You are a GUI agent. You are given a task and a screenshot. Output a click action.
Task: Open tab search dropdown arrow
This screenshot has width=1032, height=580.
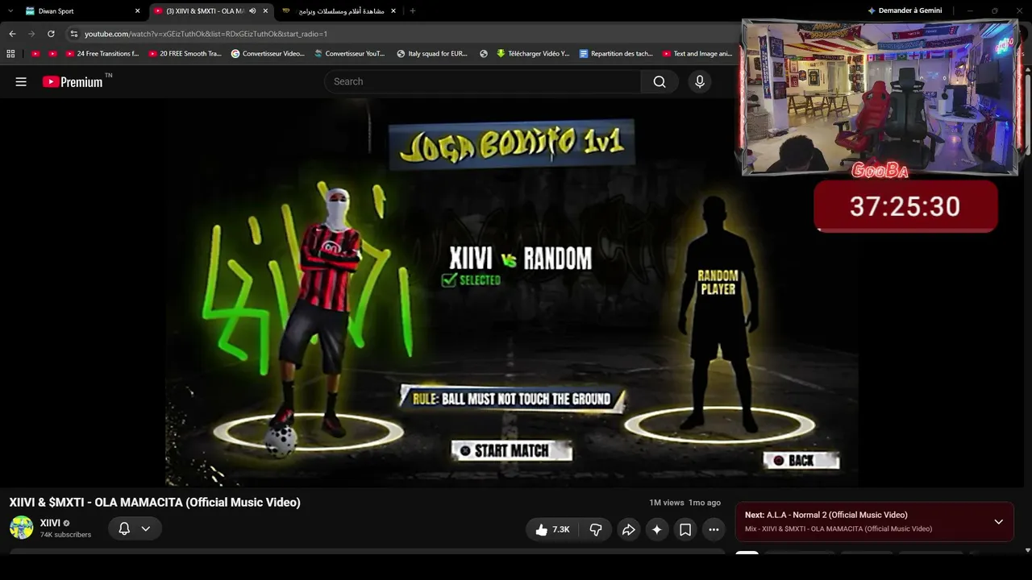(x=10, y=10)
